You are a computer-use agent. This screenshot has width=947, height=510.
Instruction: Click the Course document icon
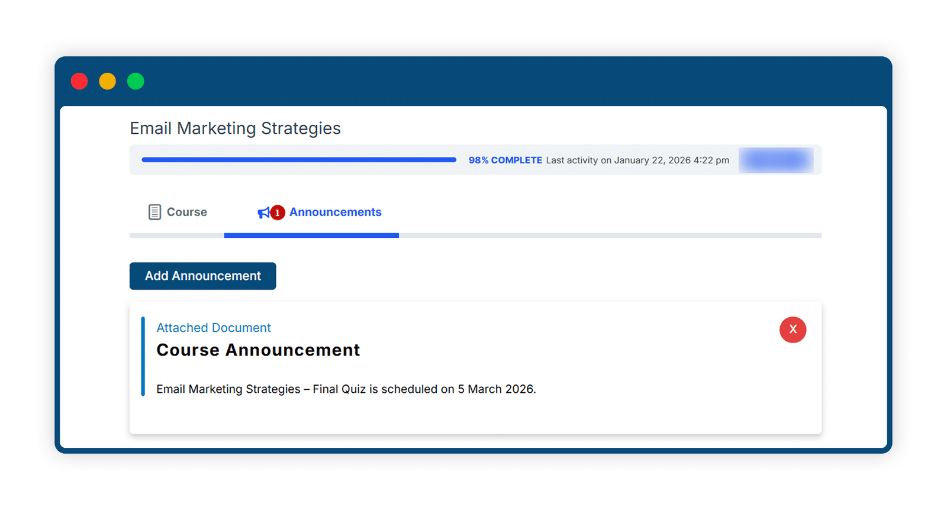[x=154, y=212]
